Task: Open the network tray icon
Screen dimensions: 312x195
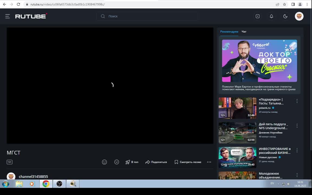Action: [x=284, y=184]
